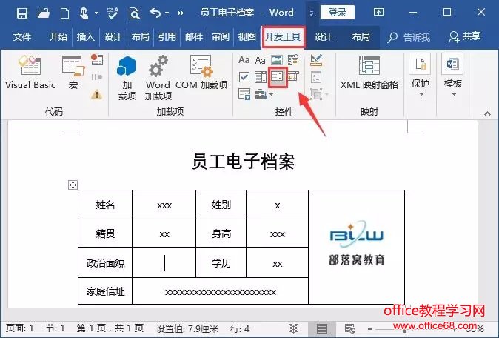499x338 pixels.
Task: Insert rich text content control
Action: pyautogui.click(x=244, y=60)
